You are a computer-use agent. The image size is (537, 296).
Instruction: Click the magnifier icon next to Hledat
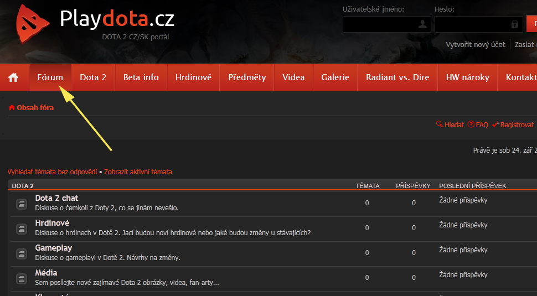click(x=440, y=124)
